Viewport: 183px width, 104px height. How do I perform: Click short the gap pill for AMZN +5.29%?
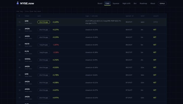tap(44, 37)
